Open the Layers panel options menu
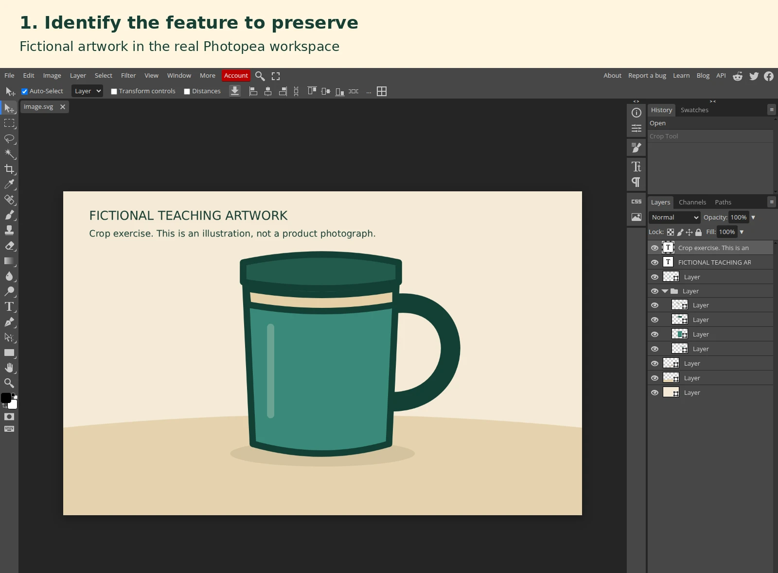Viewport: 778px width, 573px height. [772, 202]
